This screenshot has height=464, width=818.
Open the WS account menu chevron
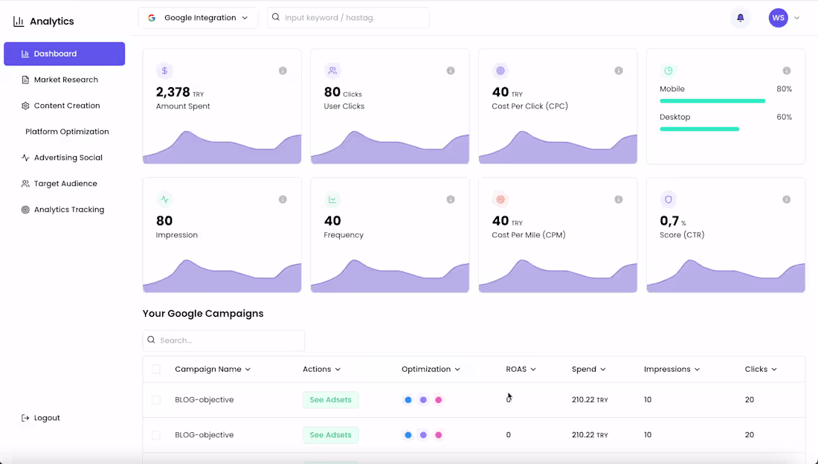(796, 17)
